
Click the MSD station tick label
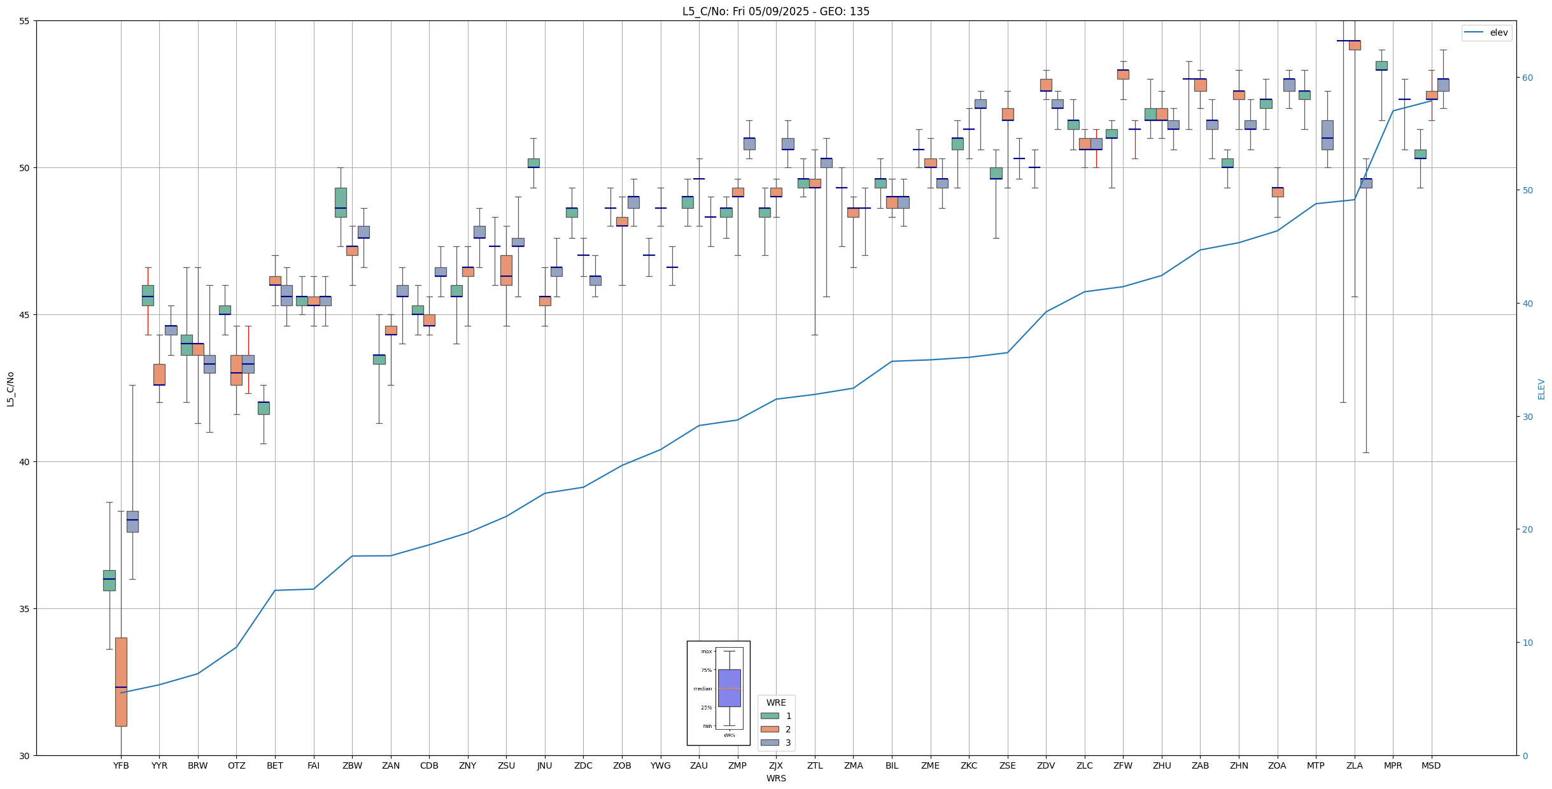click(x=1431, y=765)
